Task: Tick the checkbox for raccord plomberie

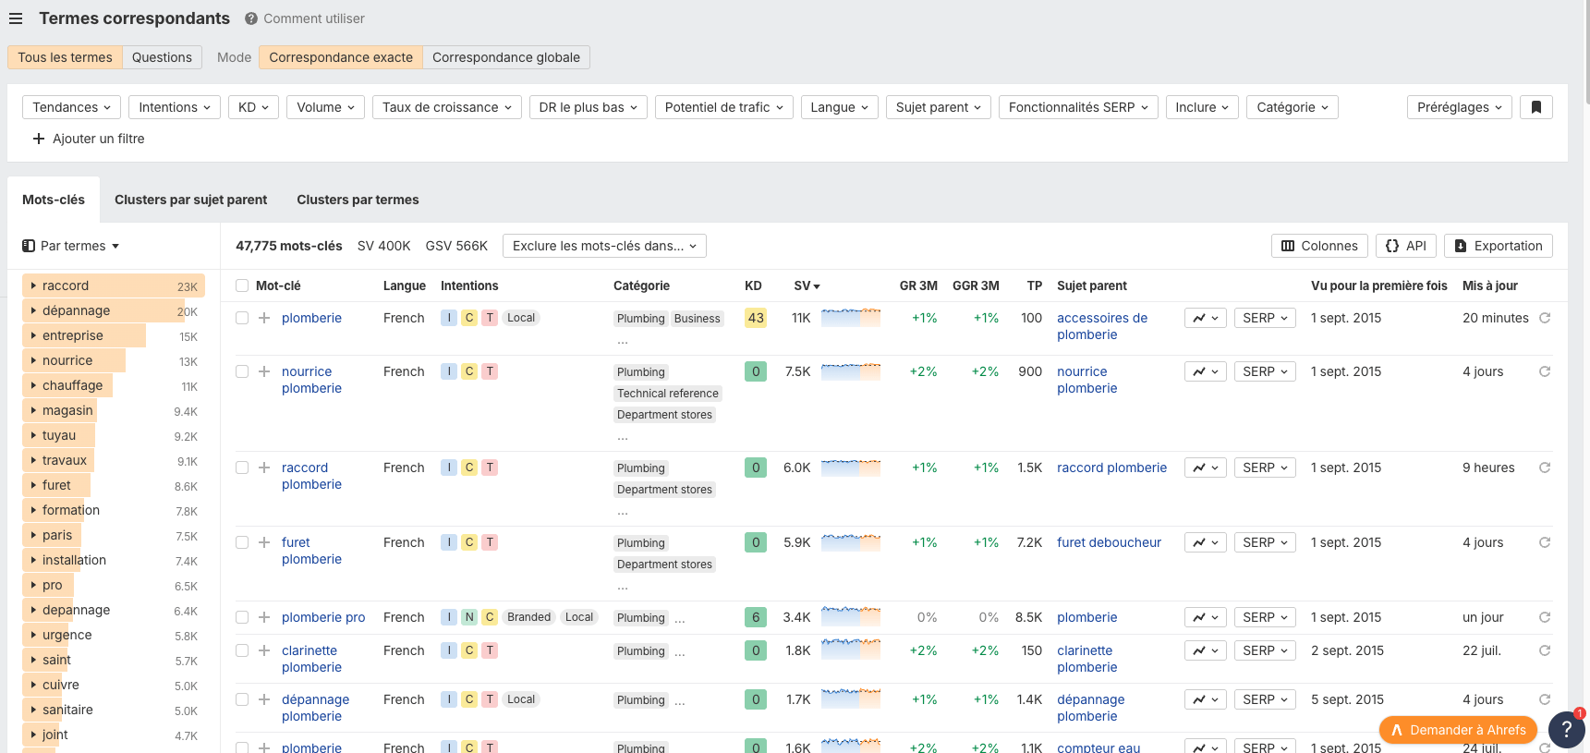Action: [x=242, y=468]
